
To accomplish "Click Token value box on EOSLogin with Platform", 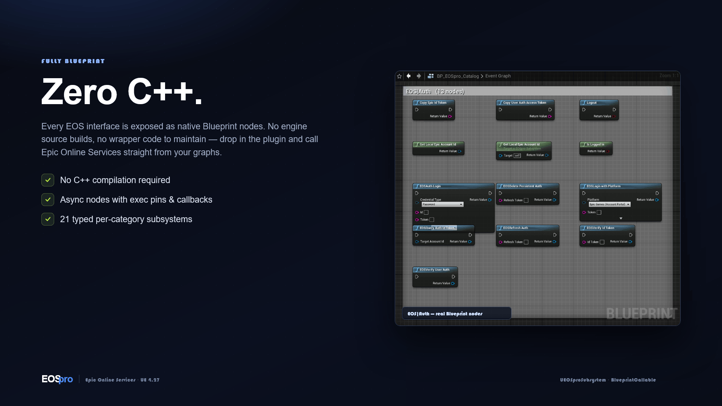I will (x=599, y=212).
